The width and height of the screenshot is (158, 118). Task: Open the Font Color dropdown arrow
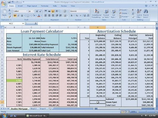coord(41,16)
